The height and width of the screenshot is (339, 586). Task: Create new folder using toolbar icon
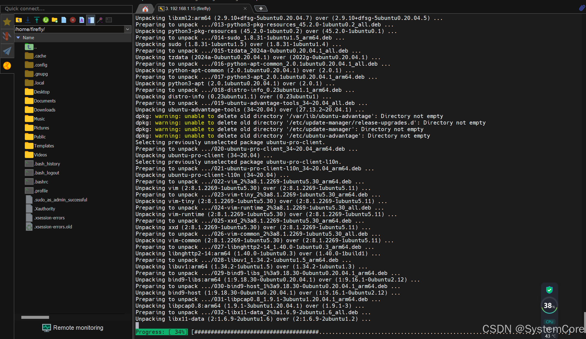[55, 20]
